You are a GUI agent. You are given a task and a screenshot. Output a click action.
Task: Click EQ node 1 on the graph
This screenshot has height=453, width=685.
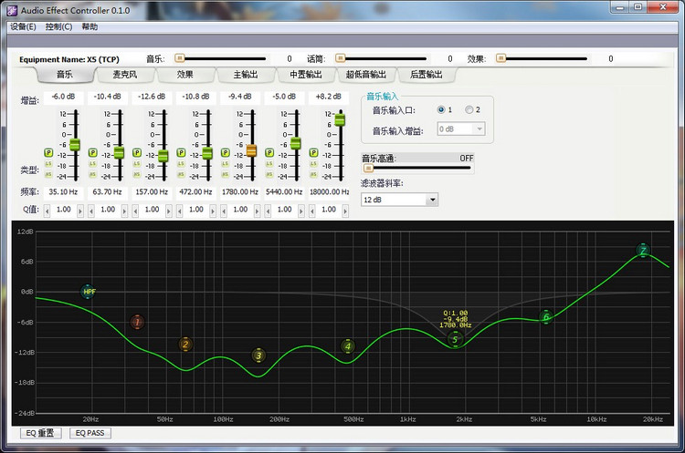(x=137, y=322)
